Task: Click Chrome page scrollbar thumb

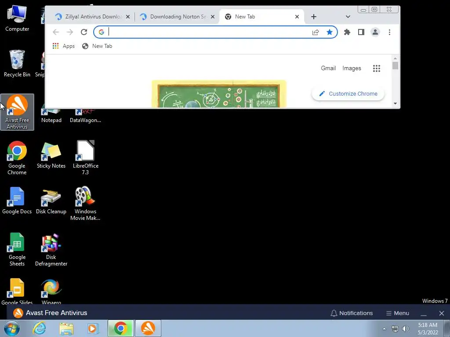Action: [395, 66]
